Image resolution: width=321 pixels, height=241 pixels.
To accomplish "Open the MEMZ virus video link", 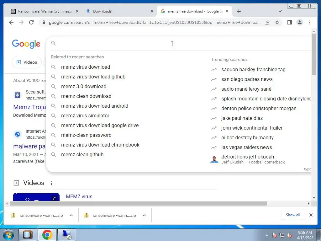I will [x=79, y=196].
